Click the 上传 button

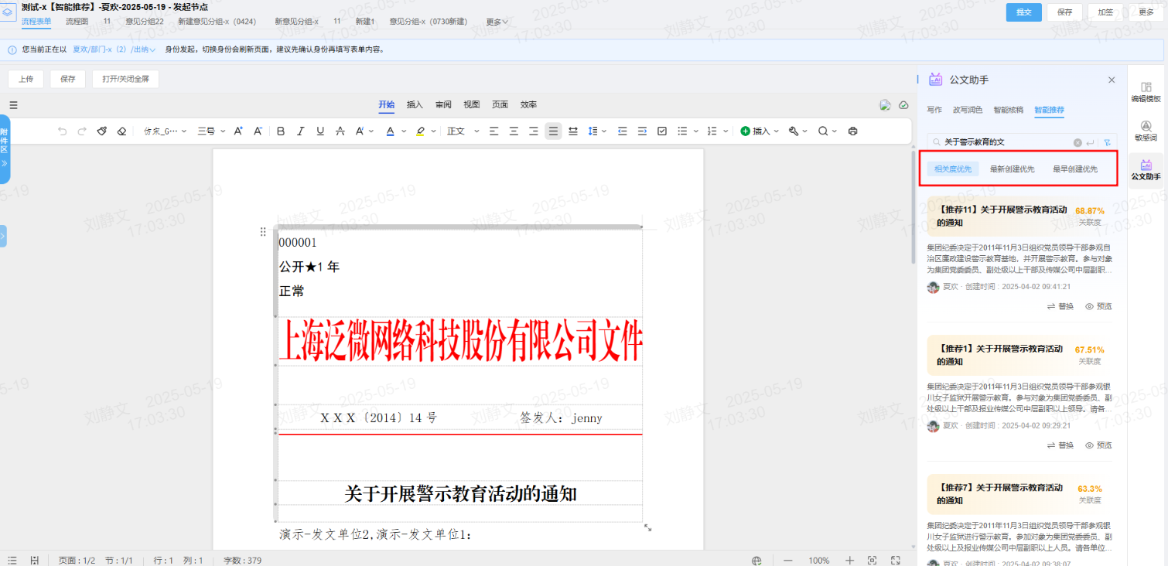[x=26, y=79]
